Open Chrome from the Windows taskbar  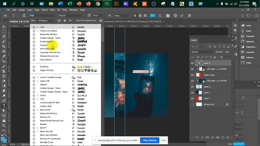[x=97, y=4]
